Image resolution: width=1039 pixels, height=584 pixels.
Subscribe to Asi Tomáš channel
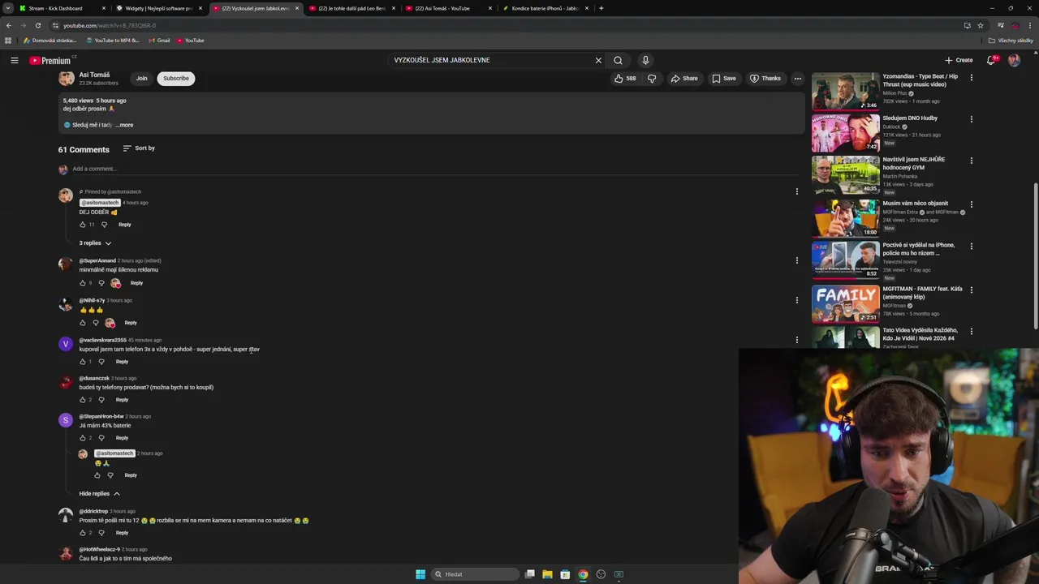[x=175, y=79]
